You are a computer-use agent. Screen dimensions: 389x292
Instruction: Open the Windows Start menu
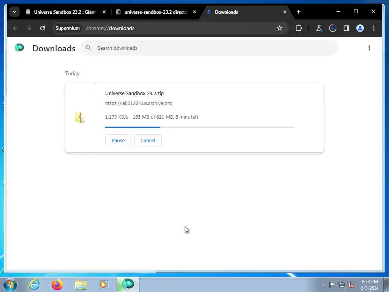point(10,284)
